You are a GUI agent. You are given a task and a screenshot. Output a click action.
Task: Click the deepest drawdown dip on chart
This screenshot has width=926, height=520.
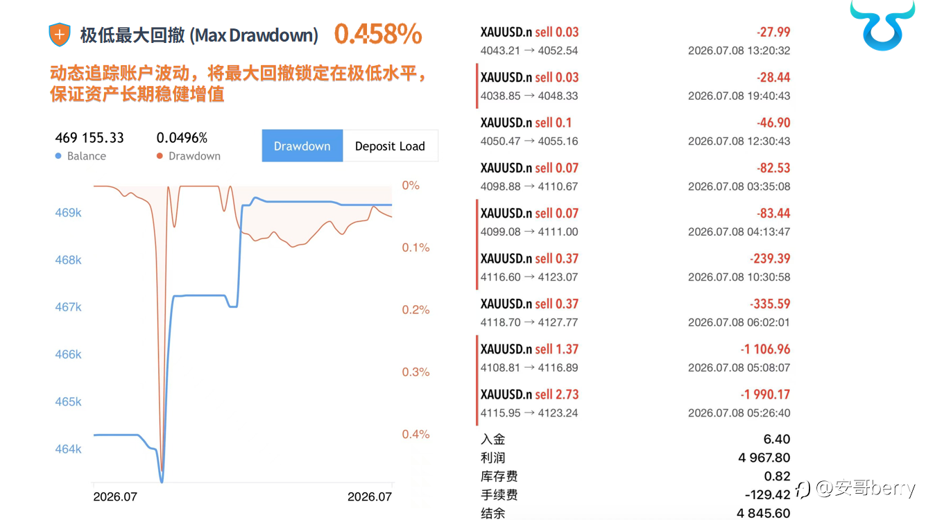(x=162, y=469)
